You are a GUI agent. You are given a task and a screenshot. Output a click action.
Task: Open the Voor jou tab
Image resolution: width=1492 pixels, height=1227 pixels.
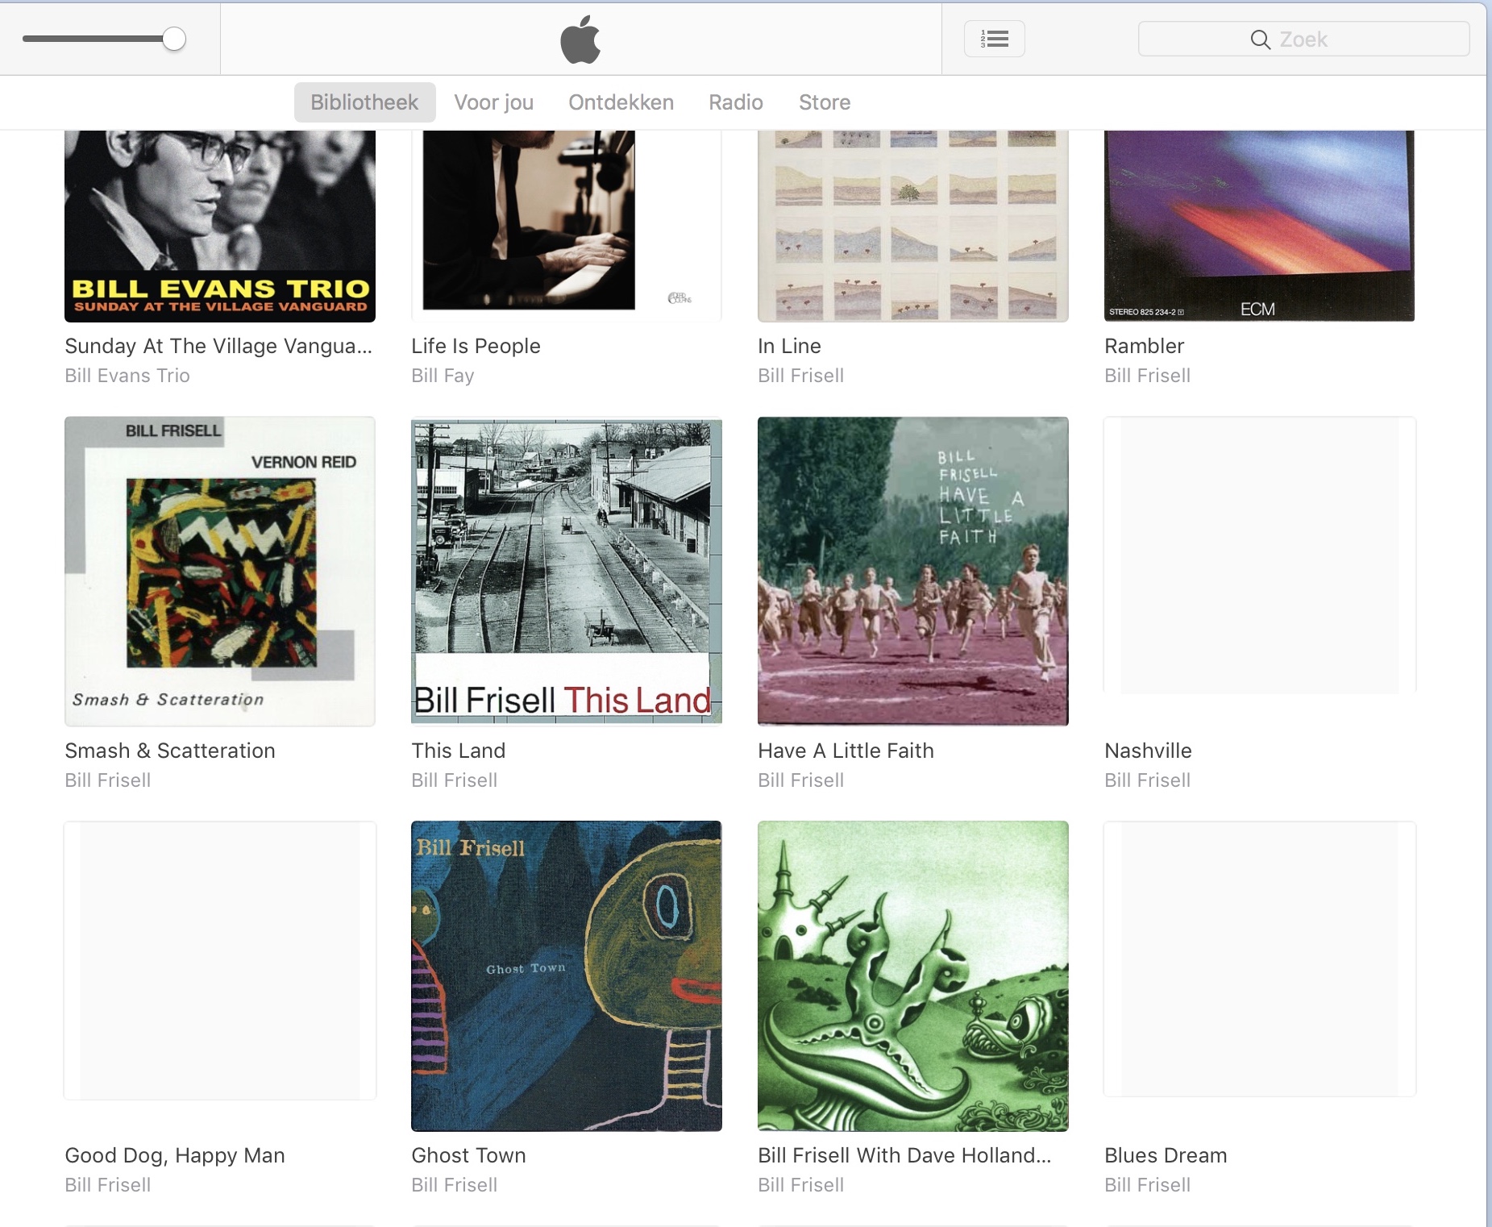point(494,102)
